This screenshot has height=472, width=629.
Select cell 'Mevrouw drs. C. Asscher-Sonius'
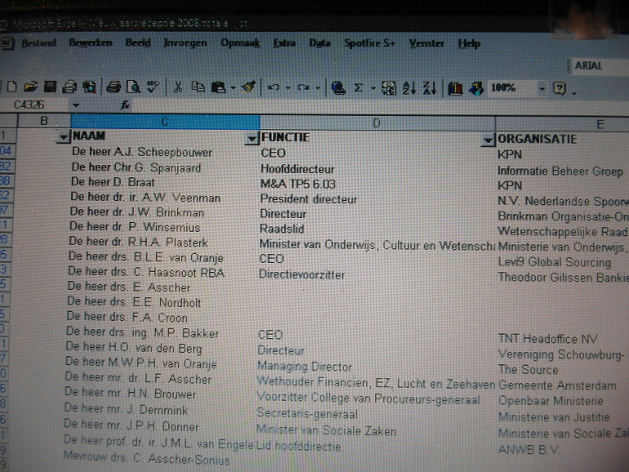[x=158, y=458]
